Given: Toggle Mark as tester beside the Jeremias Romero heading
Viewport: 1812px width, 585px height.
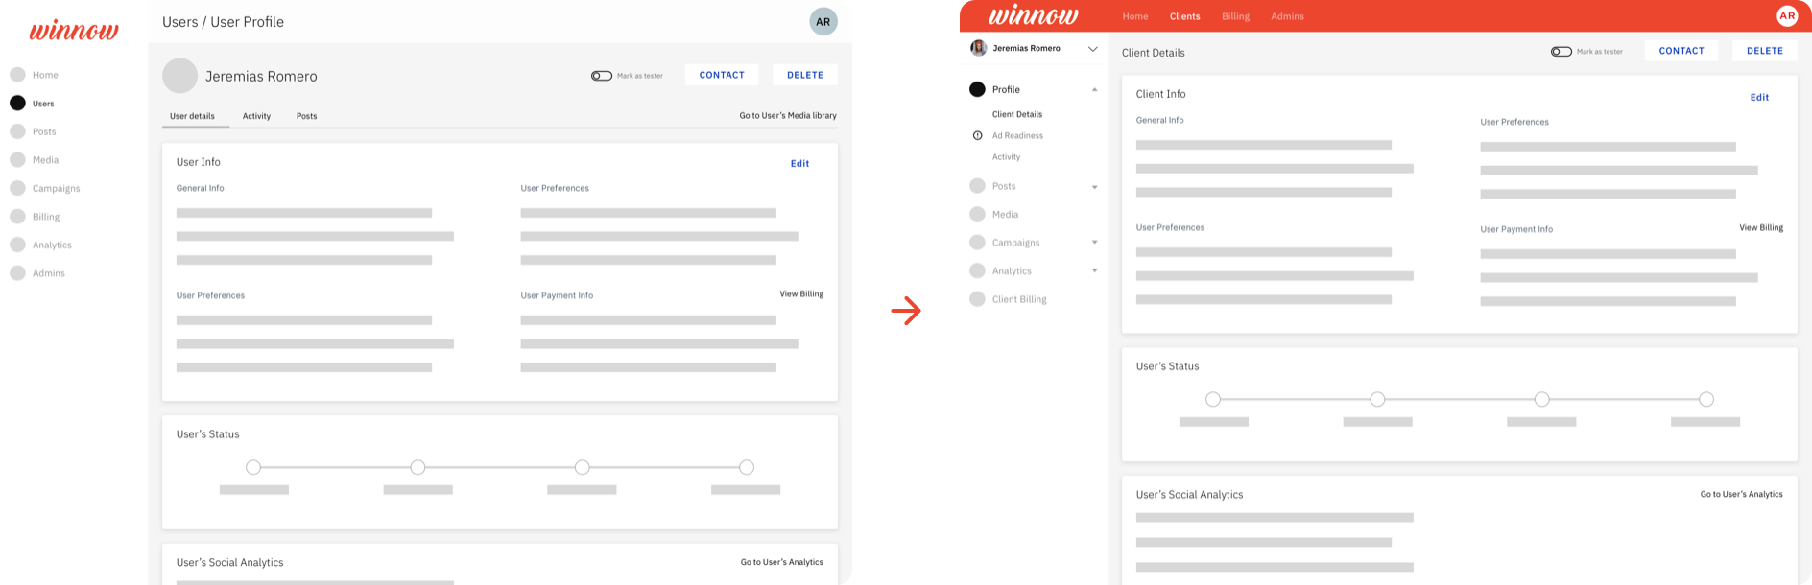Looking at the screenshot, I should [x=601, y=76].
